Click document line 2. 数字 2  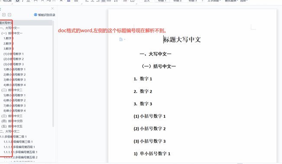[143, 91]
